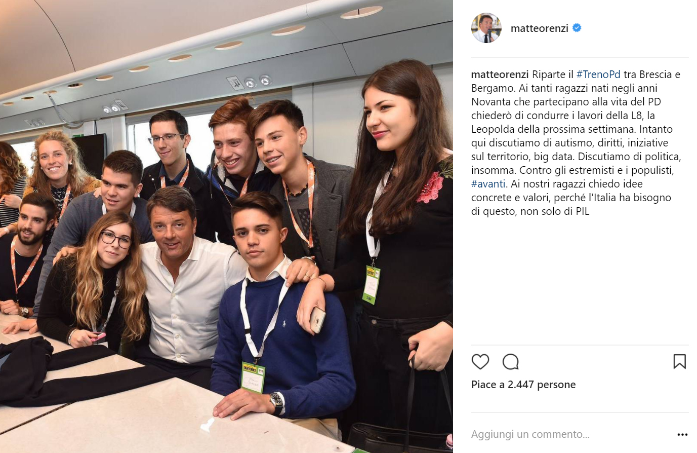The width and height of the screenshot is (697, 453).
Task: Click the red flower embroidery on black top
Action: click(x=430, y=187)
